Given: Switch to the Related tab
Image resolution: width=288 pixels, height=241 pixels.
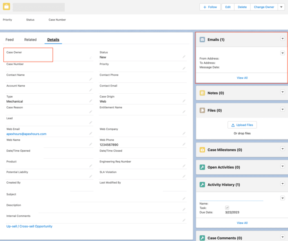Looking at the screenshot, I should point(30,40).
